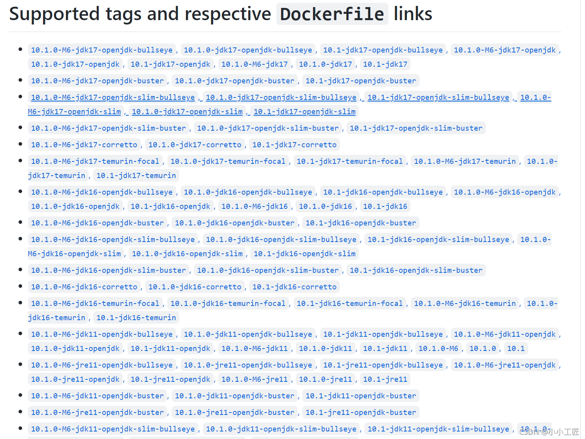Select the 10.1.0-jdk16-openjdk-slim link
This screenshot has height=439, width=585.
[187, 254]
